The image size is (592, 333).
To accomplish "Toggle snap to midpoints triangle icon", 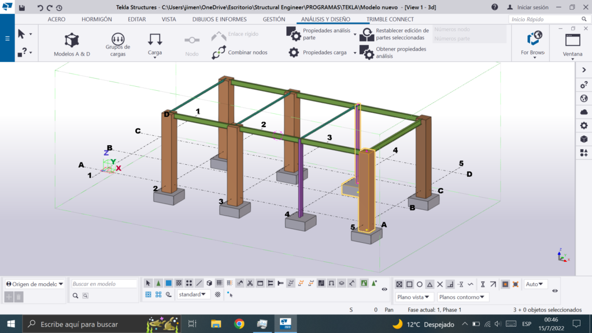I will pos(429,284).
